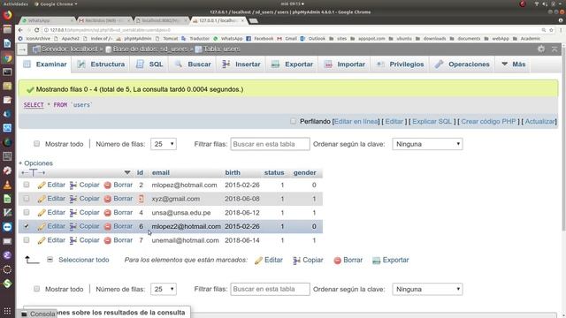Open the Insertar tab
The image size is (566, 318).
[x=241, y=64]
